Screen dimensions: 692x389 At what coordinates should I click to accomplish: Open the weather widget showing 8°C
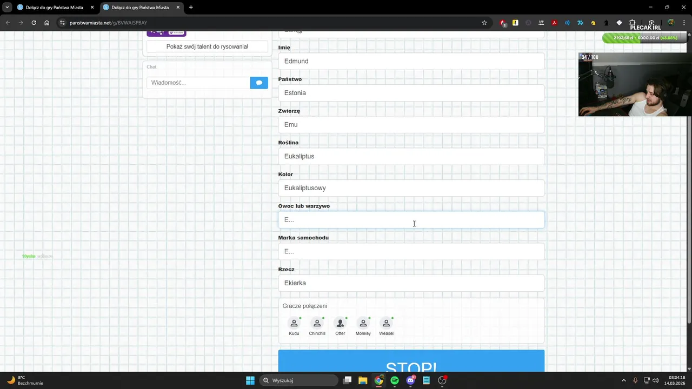[x=25, y=380]
